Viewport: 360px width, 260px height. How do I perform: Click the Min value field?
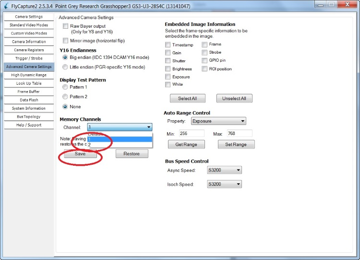192,133
